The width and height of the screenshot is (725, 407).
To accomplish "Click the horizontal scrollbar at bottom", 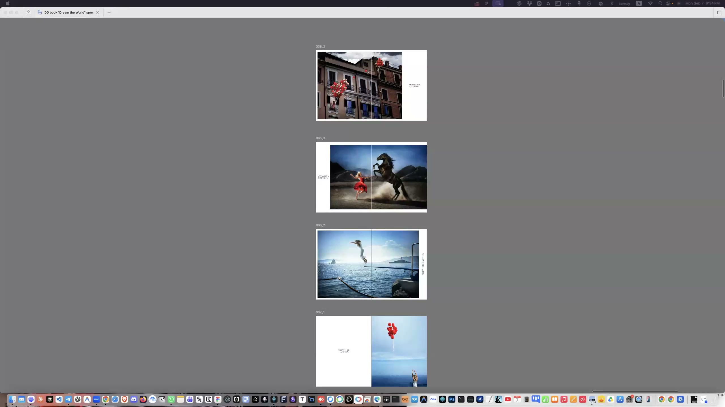I will [x=635, y=391].
